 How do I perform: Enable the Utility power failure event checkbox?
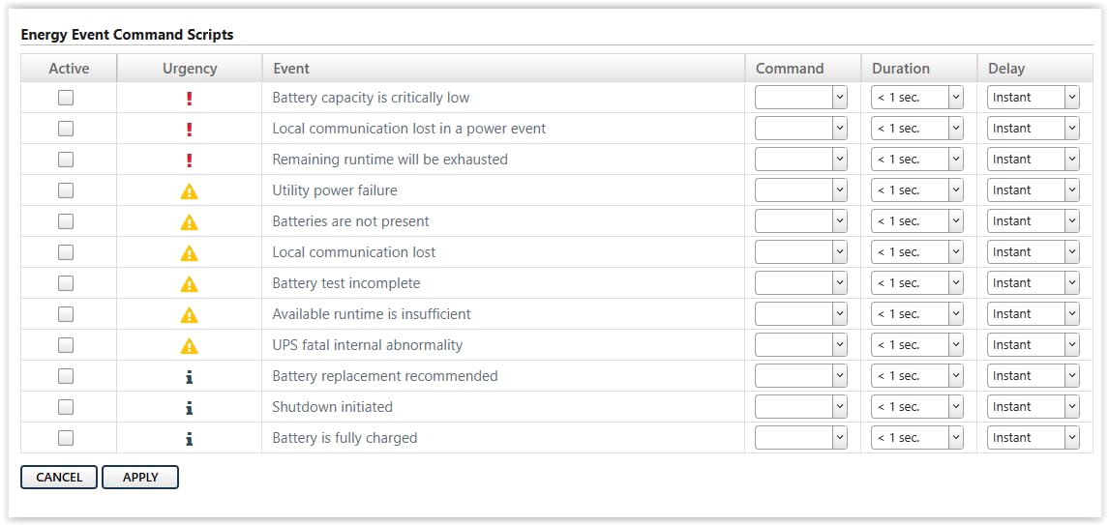pos(66,190)
